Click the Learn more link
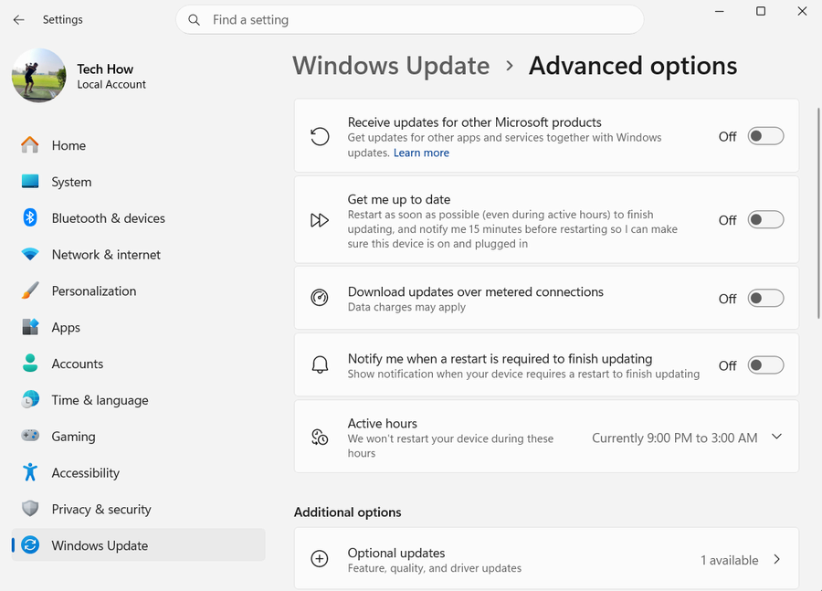The image size is (822, 591). pyautogui.click(x=421, y=153)
